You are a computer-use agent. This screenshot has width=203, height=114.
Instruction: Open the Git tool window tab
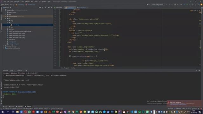pyautogui.click(x=5, y=107)
